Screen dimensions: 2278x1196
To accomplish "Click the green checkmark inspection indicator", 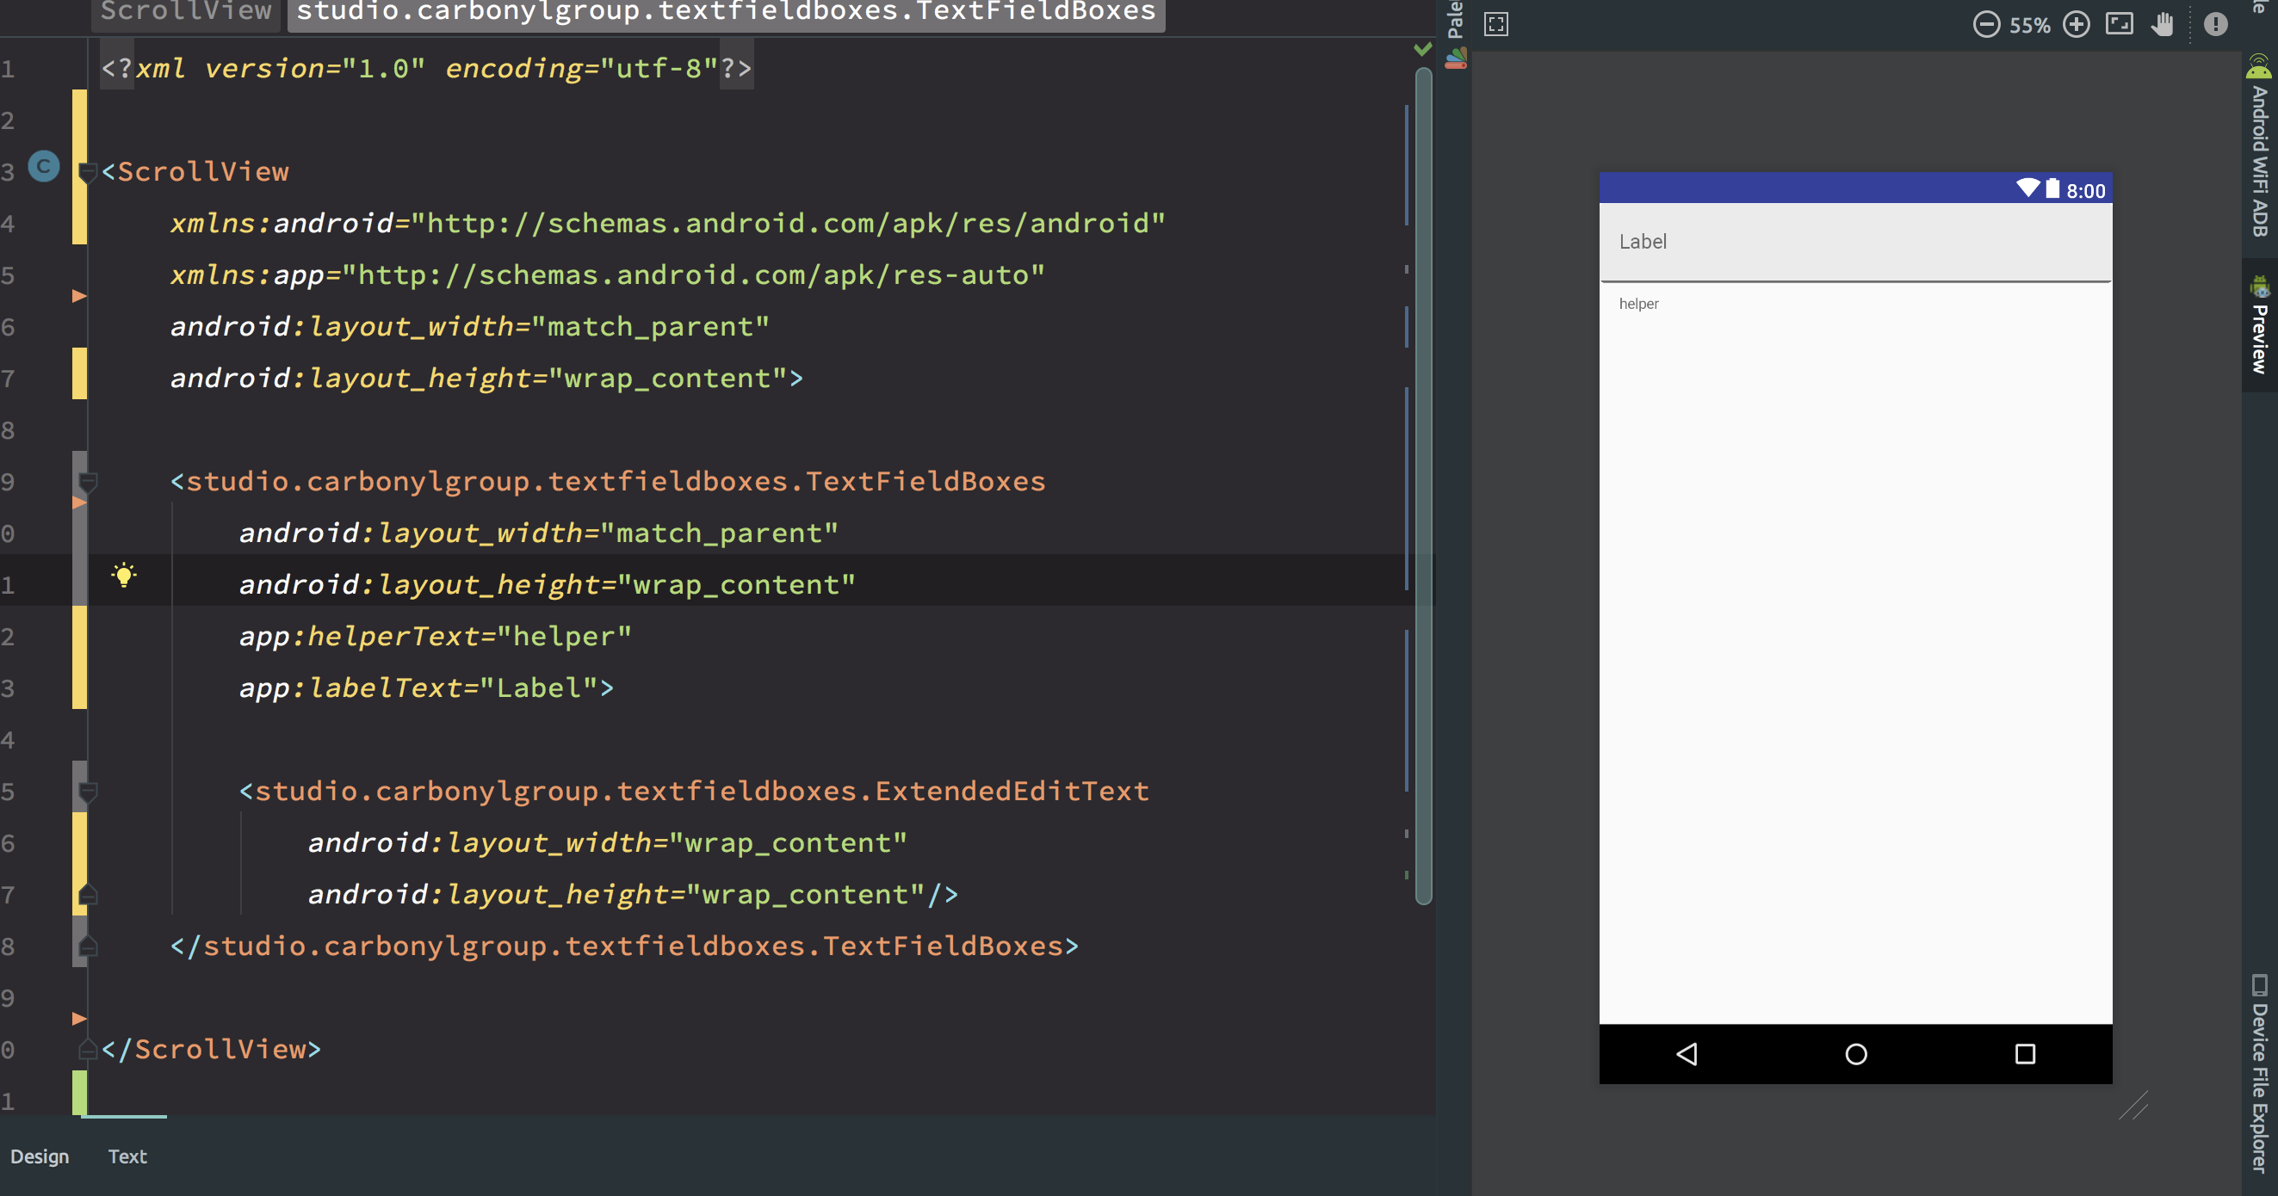I will [1422, 49].
